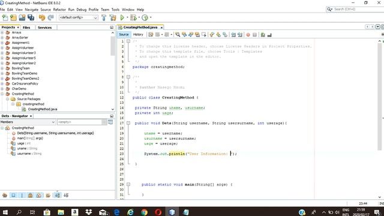The width and height of the screenshot is (384, 216).
Task: Open Opera browser from the taskbar
Action: [158, 212]
